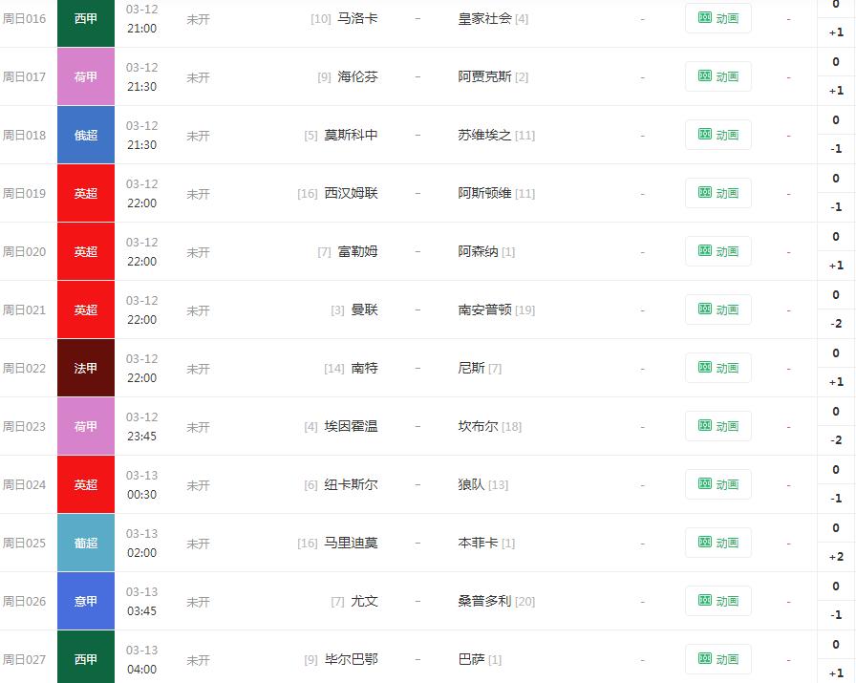Image resolution: width=856 pixels, height=683 pixels.
Task: Click the 法甲 badge for 南特 match
Action: (x=85, y=368)
